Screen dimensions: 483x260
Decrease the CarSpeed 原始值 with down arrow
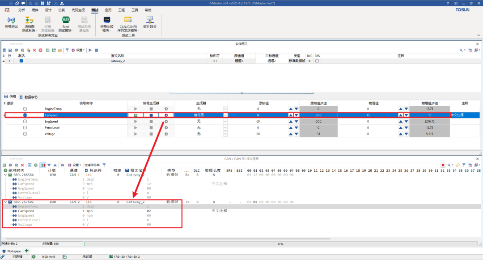[297, 115]
